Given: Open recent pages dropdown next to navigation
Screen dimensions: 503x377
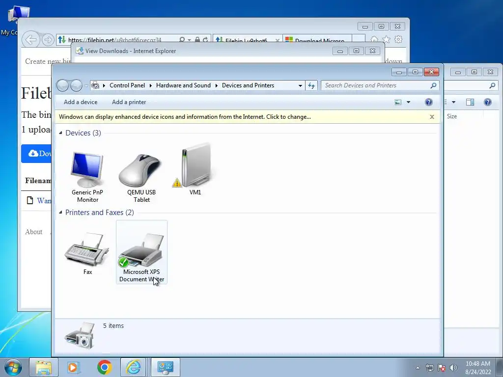Looking at the screenshot, I should [x=86, y=85].
